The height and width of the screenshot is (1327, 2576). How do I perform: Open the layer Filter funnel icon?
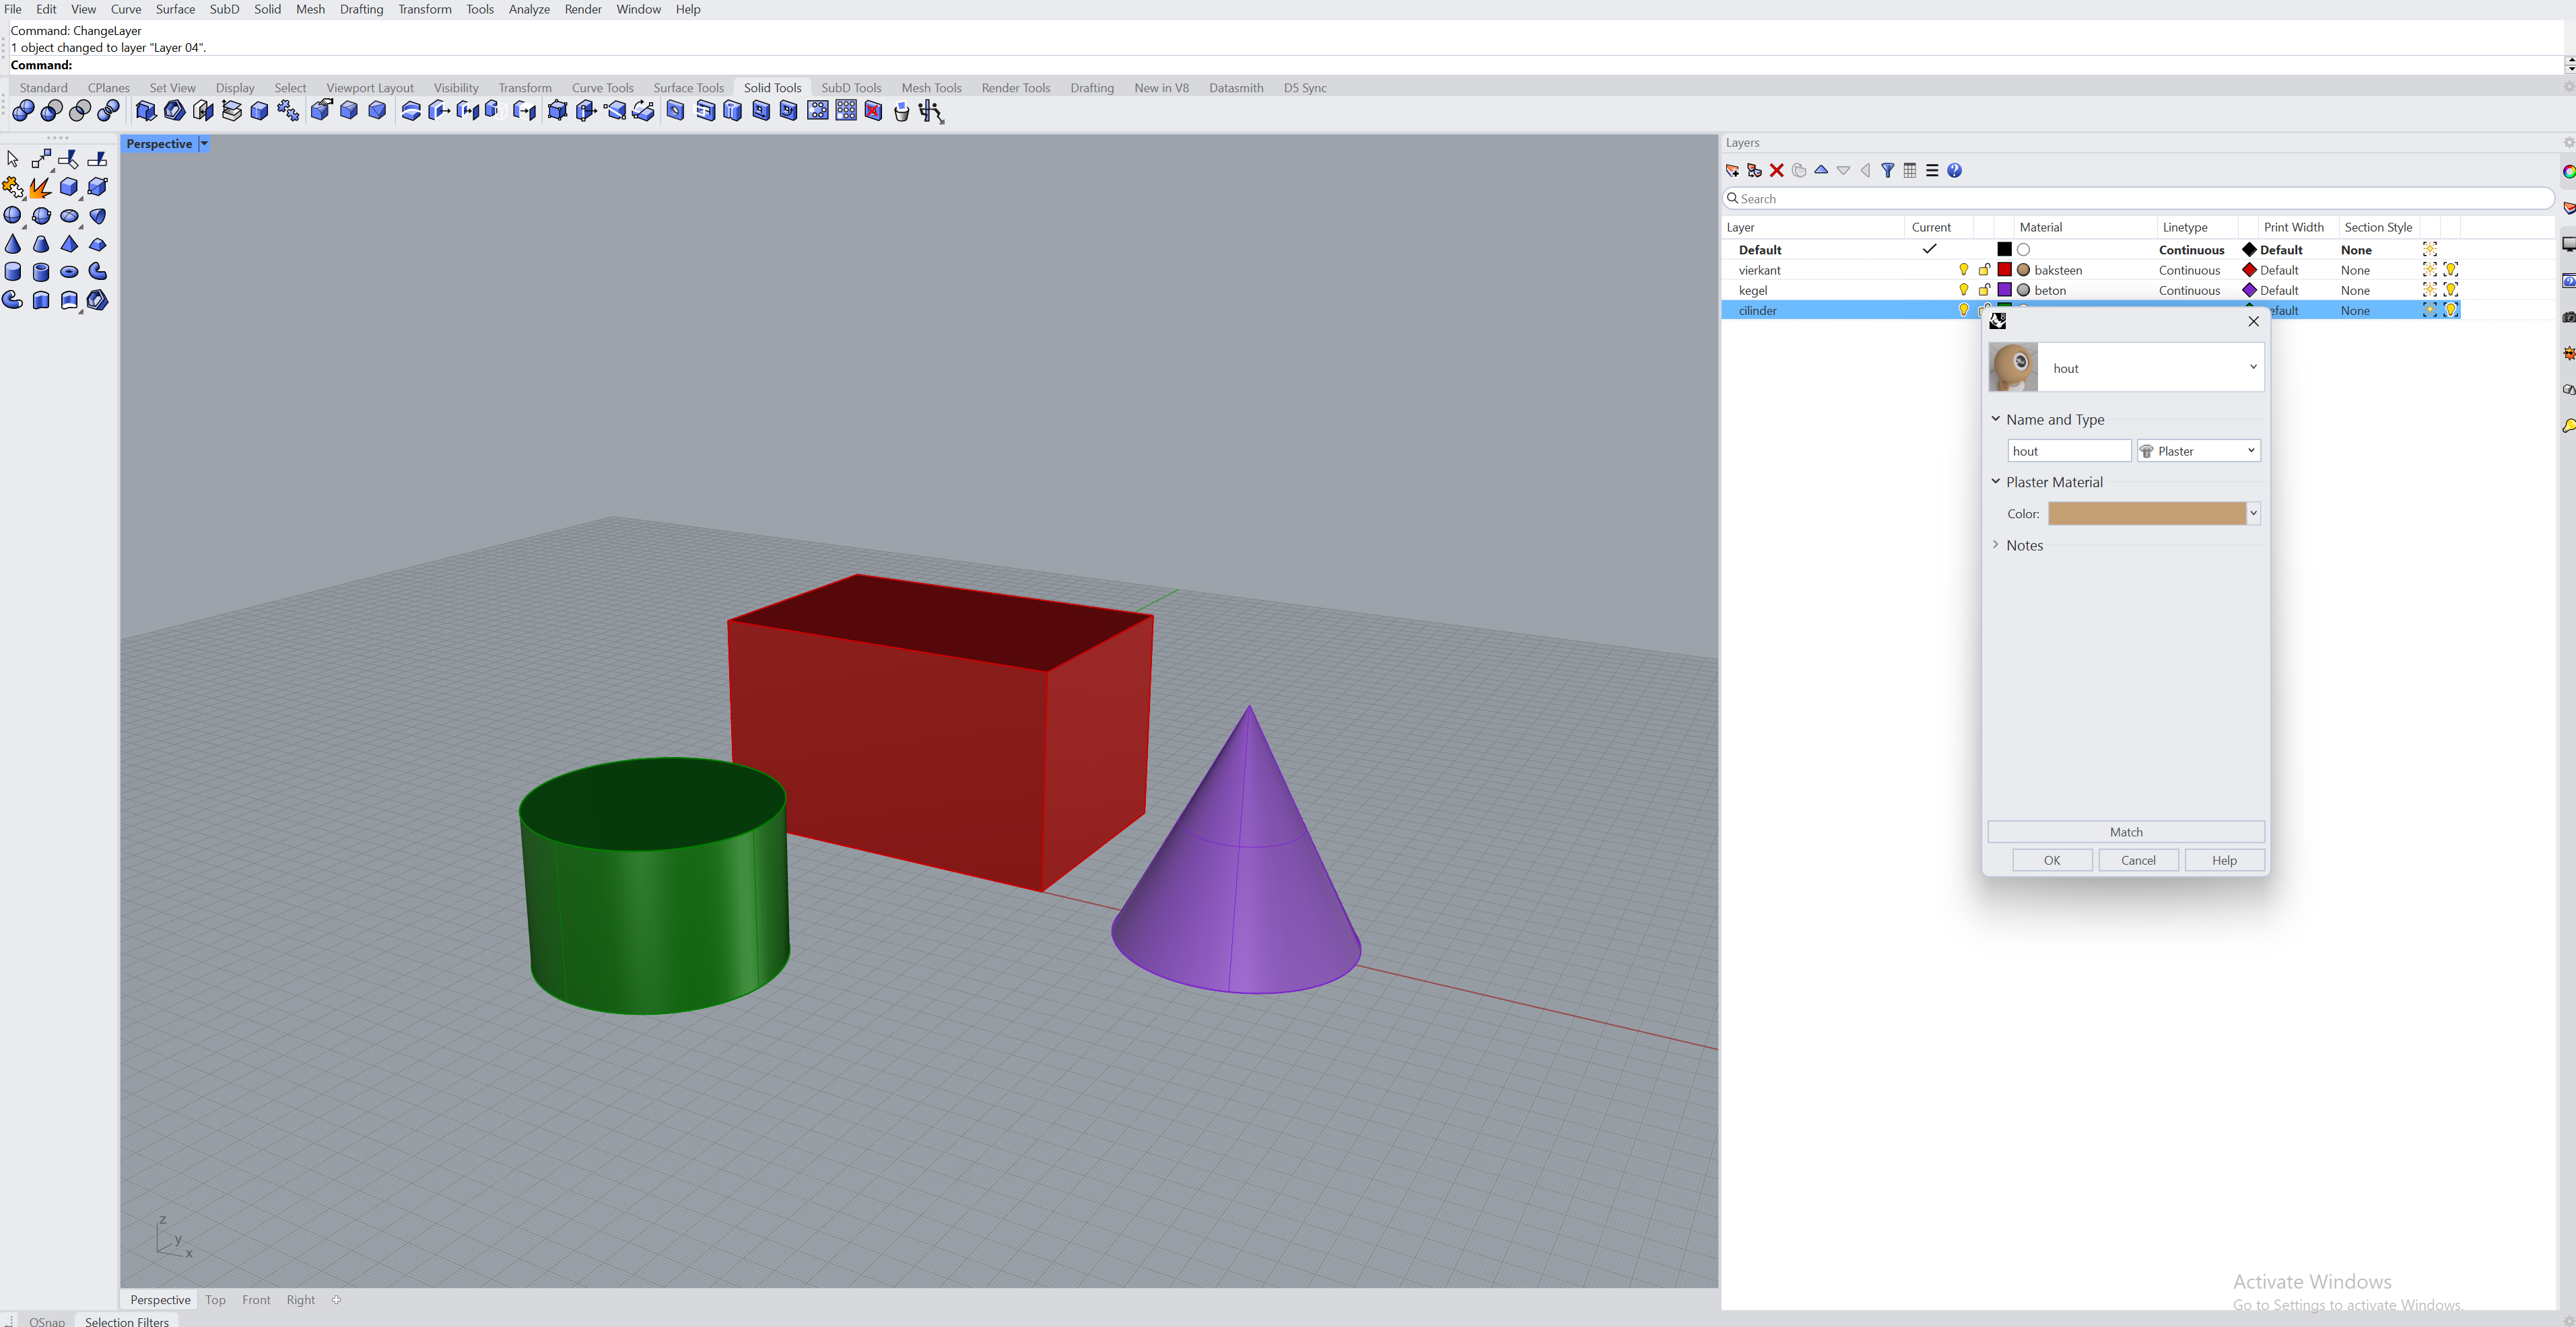(x=1887, y=171)
